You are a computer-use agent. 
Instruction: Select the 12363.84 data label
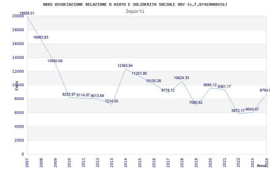point(125,66)
